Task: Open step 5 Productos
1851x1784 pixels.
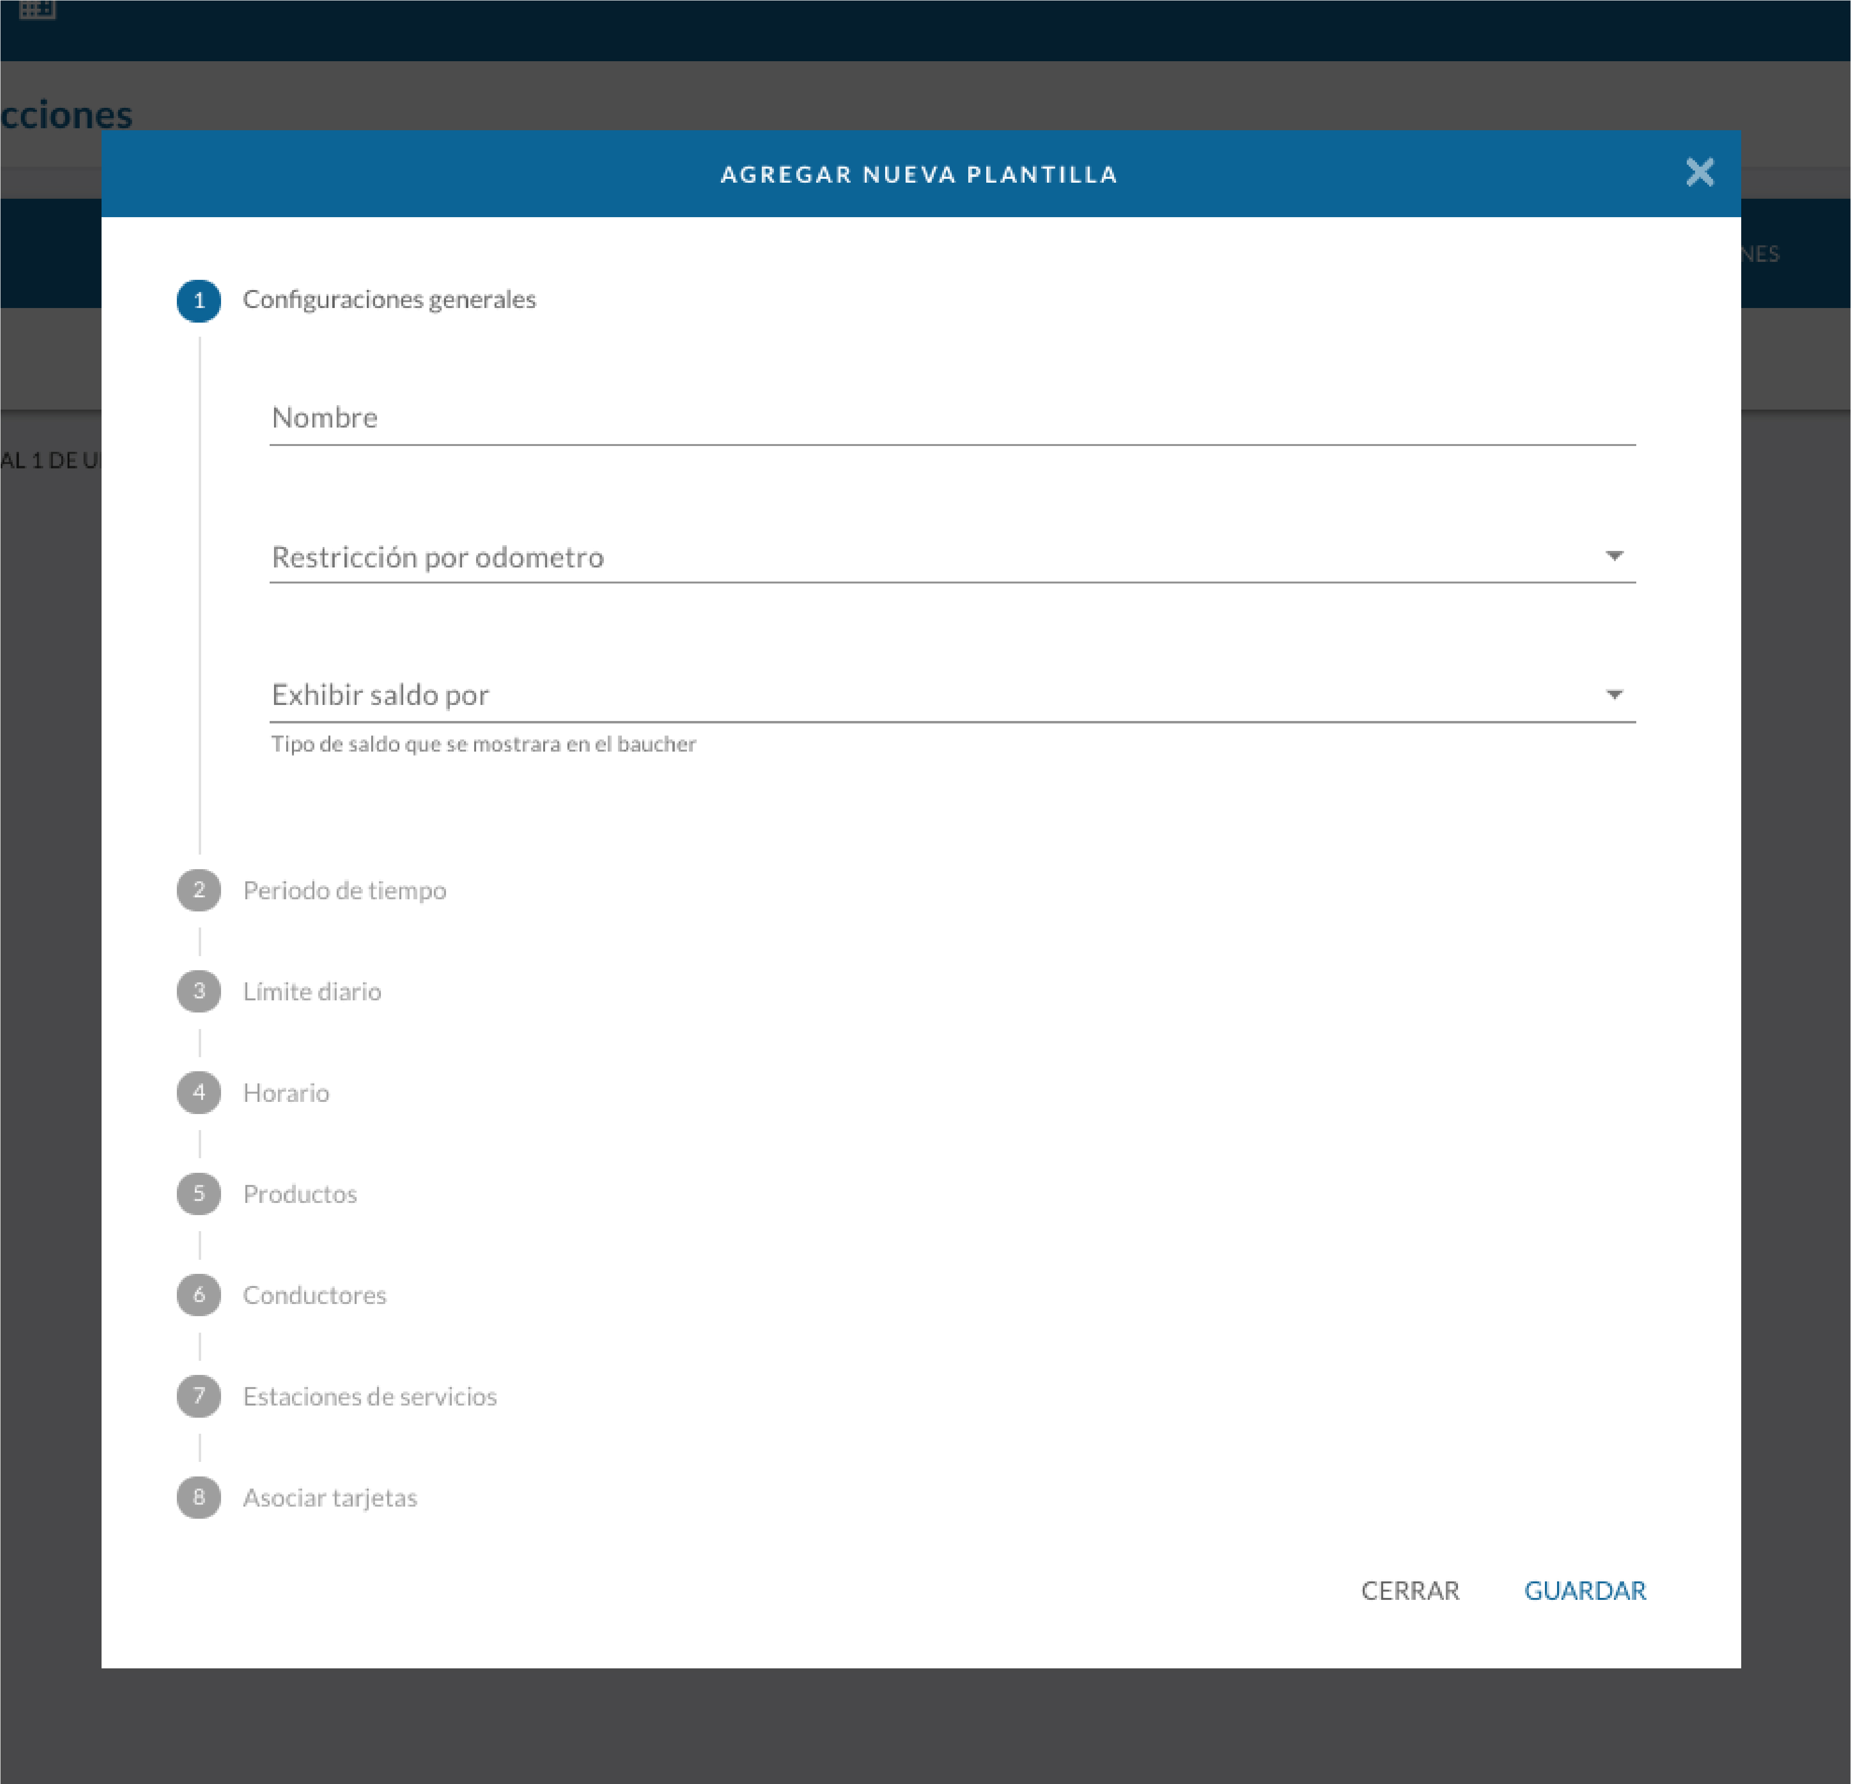Action: (267, 1194)
